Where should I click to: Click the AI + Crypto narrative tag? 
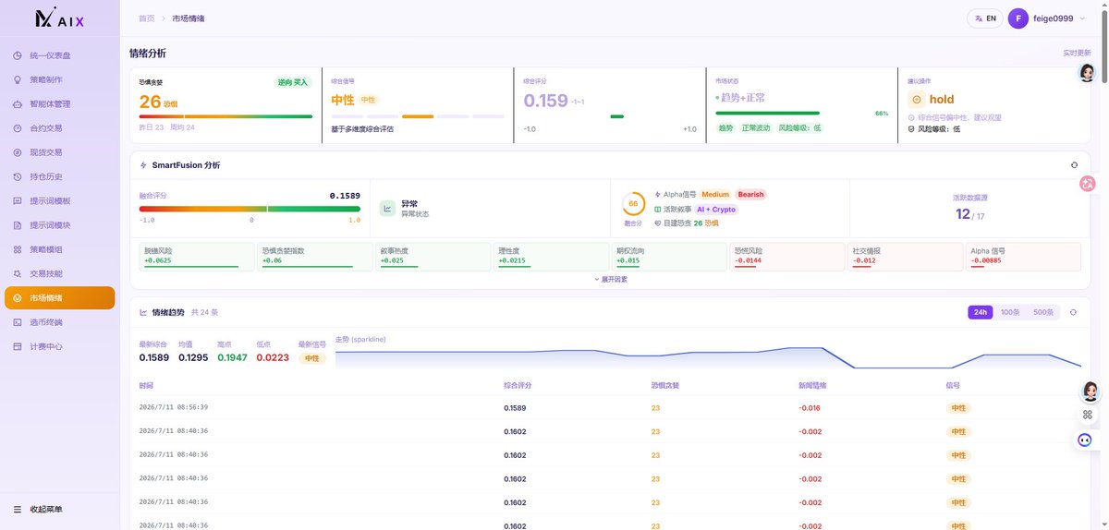717,210
